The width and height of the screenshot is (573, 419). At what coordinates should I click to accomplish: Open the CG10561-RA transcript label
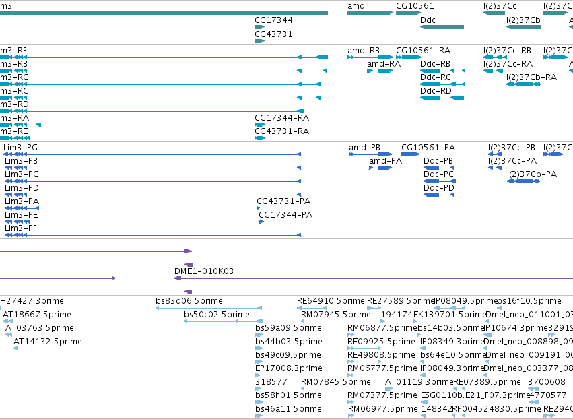click(423, 50)
